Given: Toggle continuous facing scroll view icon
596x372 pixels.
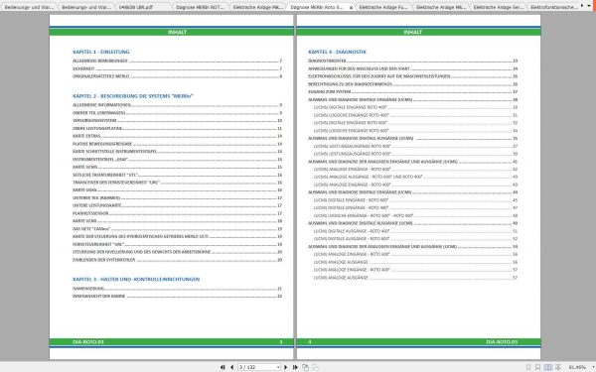Looking at the screenshot, I should 558,367.
